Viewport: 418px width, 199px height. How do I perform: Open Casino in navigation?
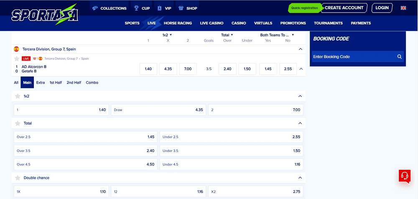(239, 23)
